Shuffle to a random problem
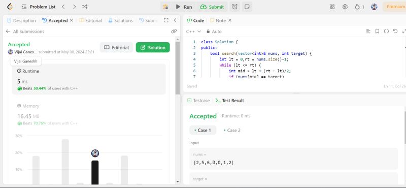 (x=85, y=7)
